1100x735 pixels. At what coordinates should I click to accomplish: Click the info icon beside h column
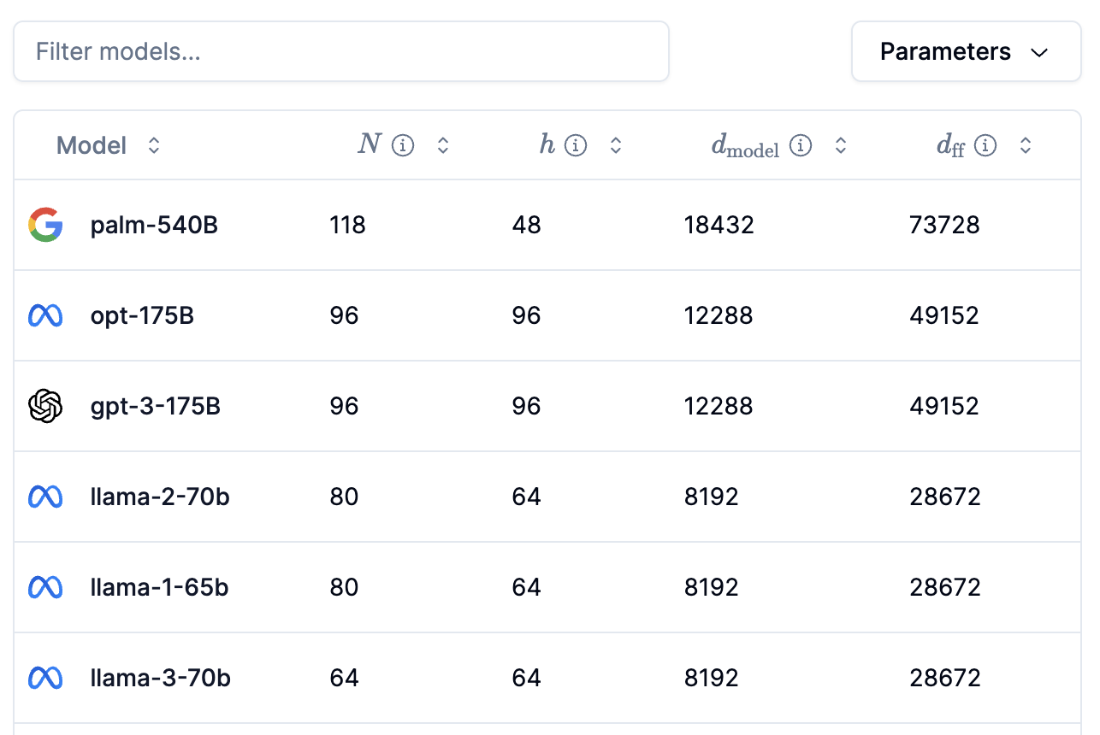click(576, 146)
